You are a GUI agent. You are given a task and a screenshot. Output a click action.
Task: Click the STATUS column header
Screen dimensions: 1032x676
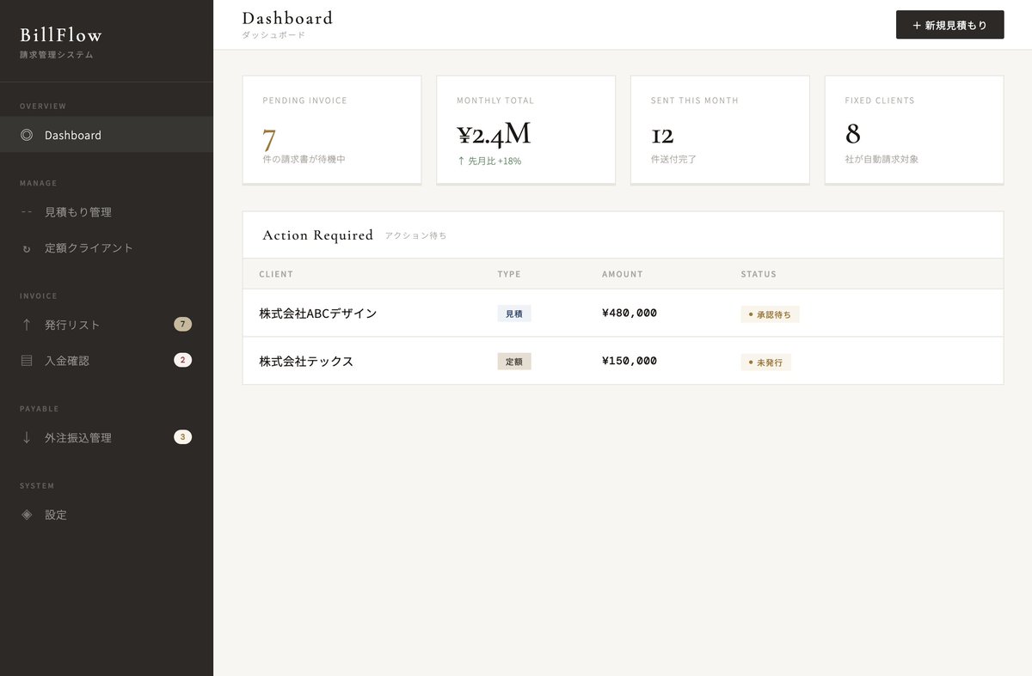tap(759, 274)
